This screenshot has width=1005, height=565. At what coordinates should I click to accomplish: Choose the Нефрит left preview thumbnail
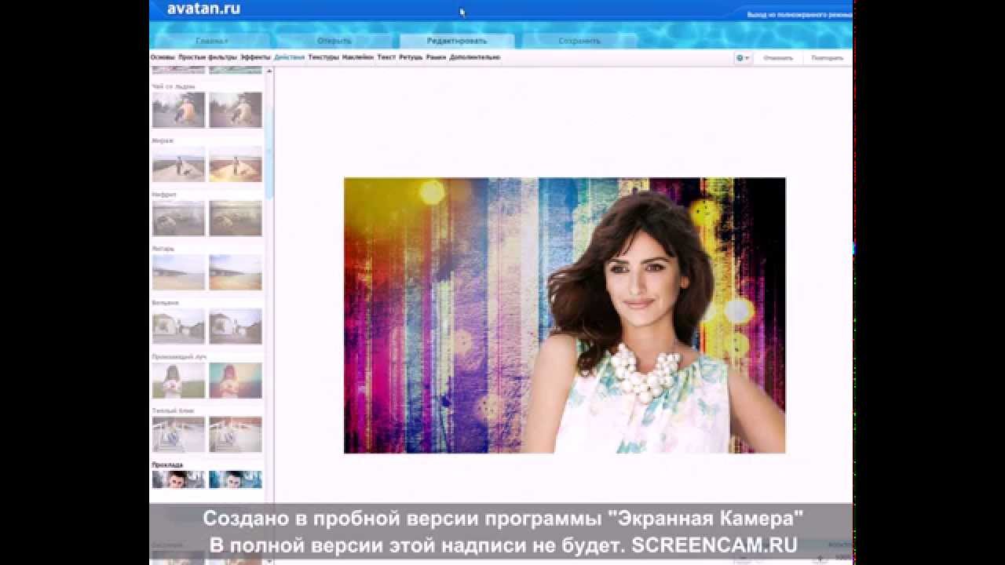pos(178,218)
